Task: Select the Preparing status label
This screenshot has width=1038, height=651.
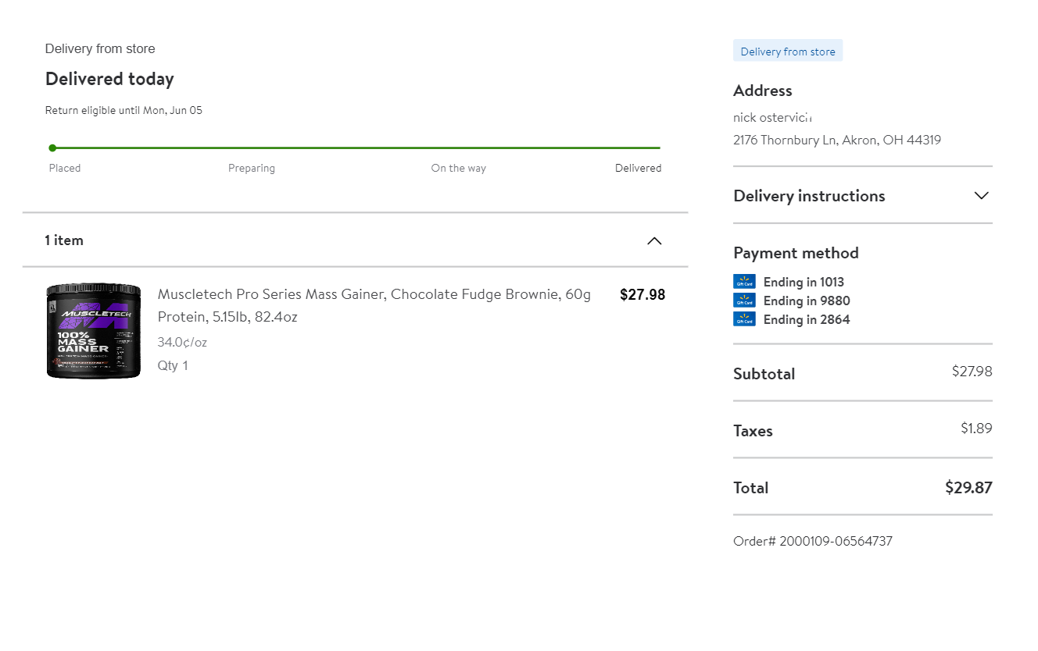Action: pyautogui.click(x=252, y=168)
